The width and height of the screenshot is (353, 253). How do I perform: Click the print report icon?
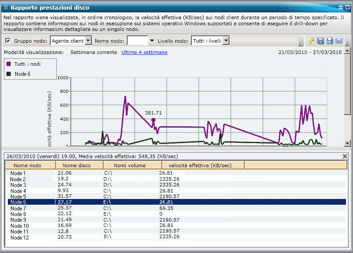pyautogui.click(x=330, y=41)
